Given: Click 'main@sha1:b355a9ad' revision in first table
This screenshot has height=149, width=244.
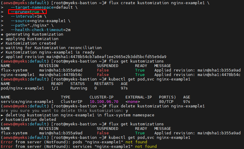Looking at the screenshot, I should pyautogui.click(x=61, y=70).
